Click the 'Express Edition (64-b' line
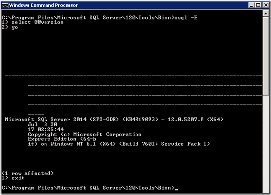This screenshot has width=271, height=195. click(x=62, y=139)
